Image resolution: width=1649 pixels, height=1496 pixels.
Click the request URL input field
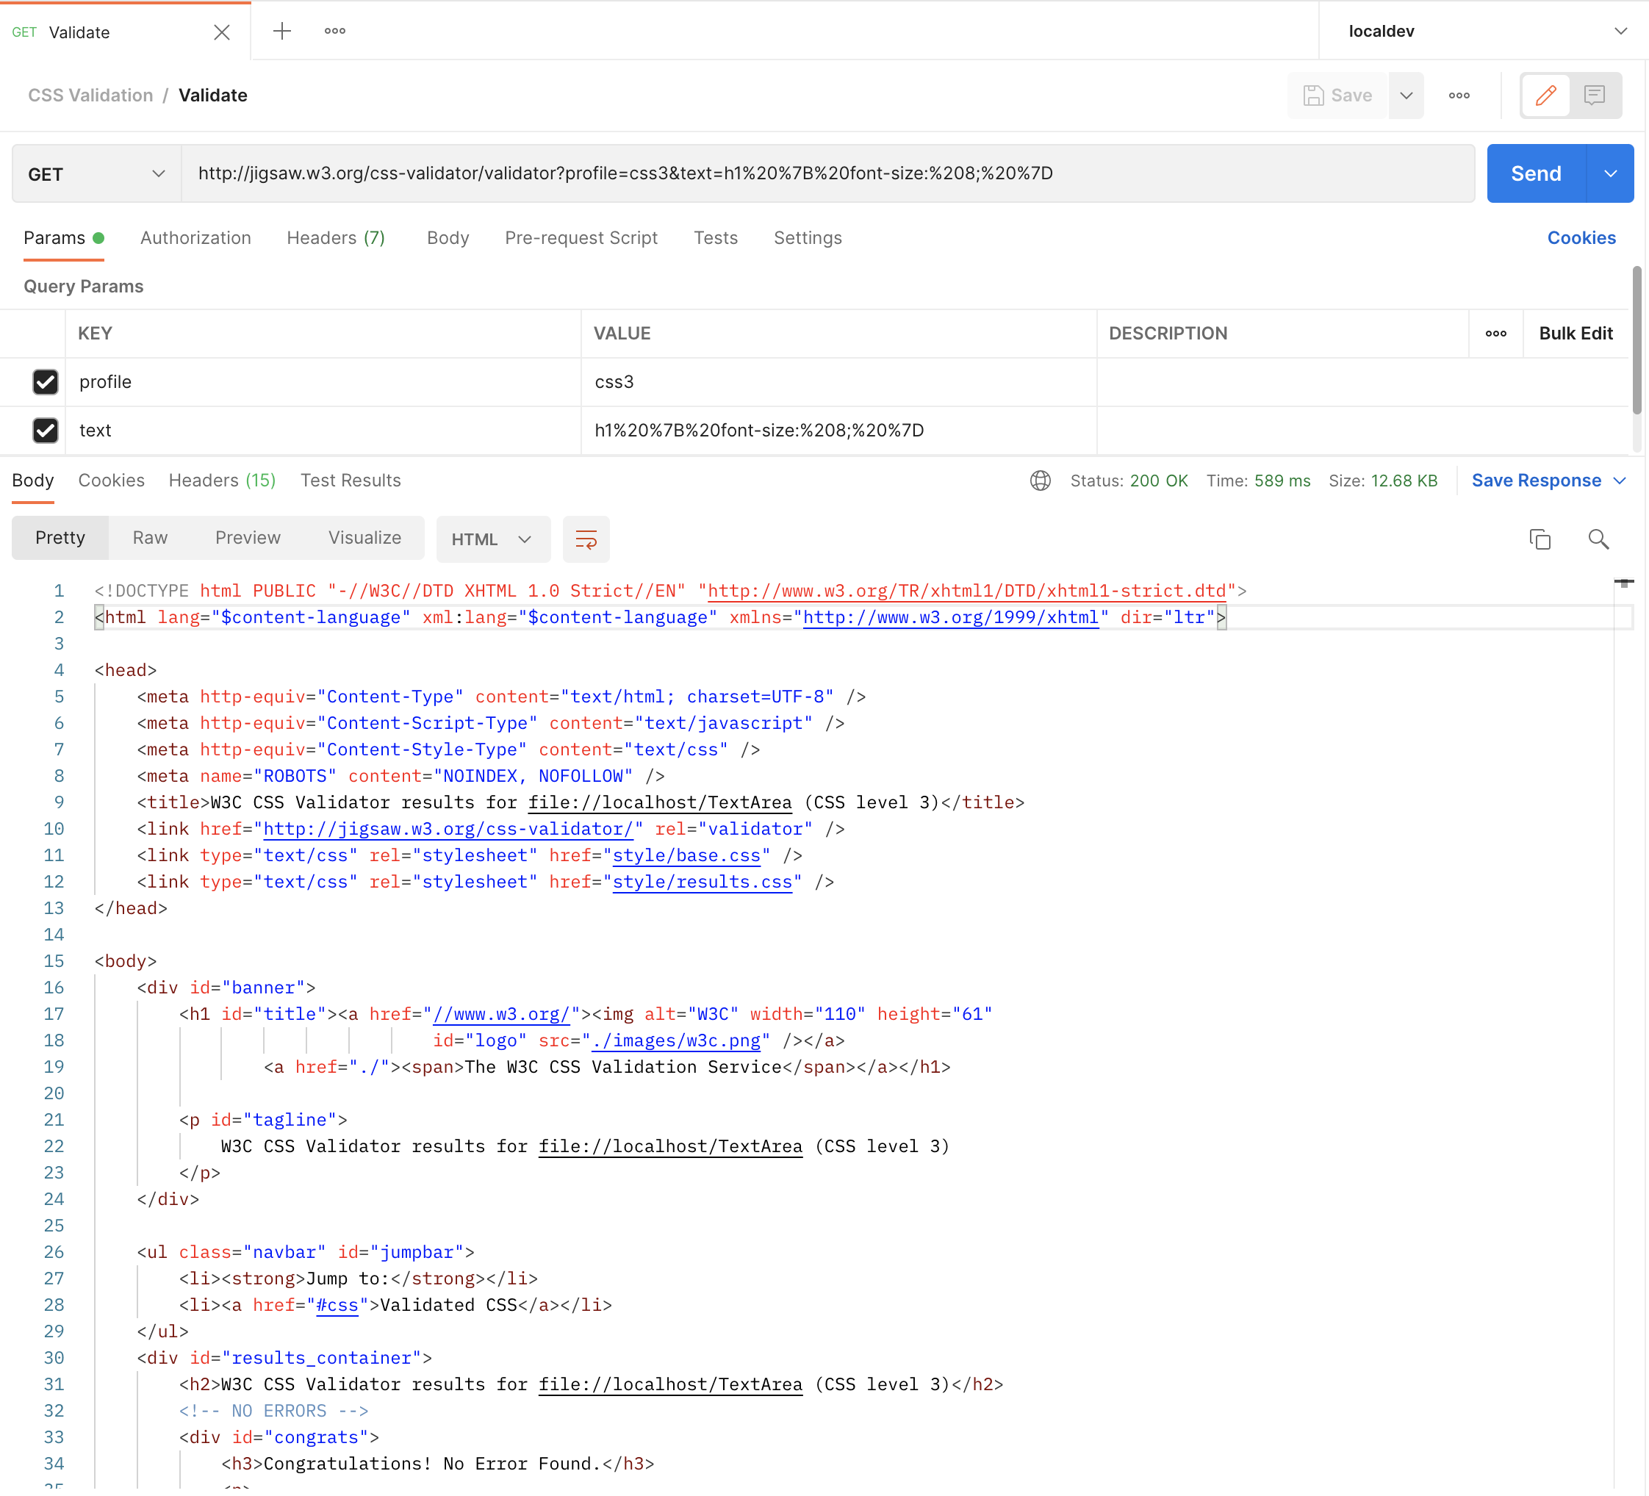[x=818, y=173]
